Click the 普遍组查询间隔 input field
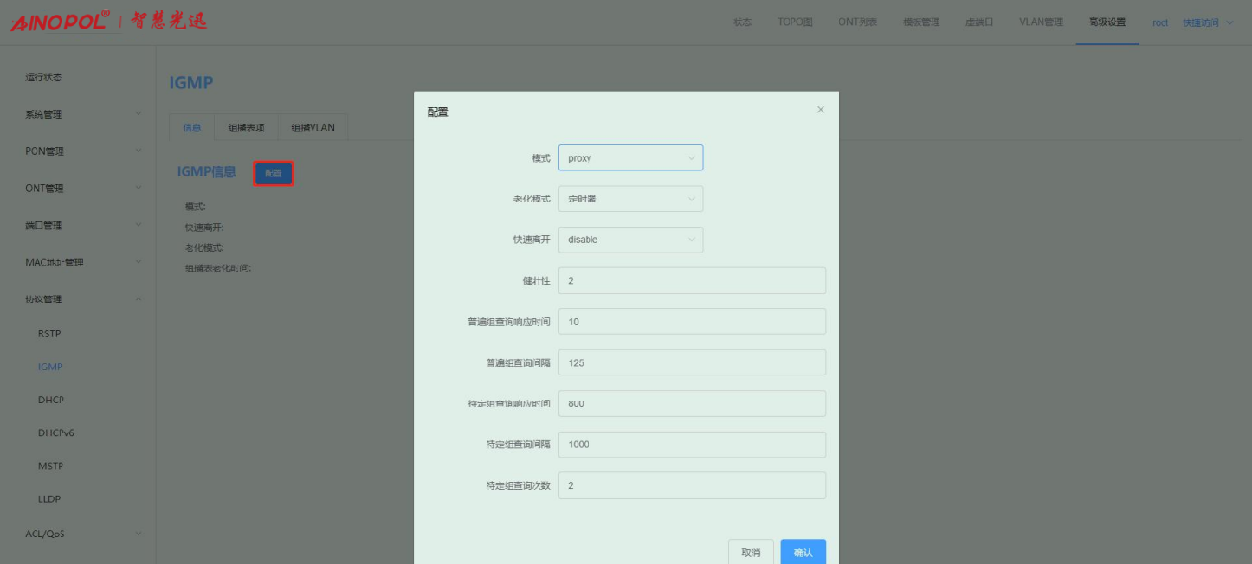 point(692,362)
